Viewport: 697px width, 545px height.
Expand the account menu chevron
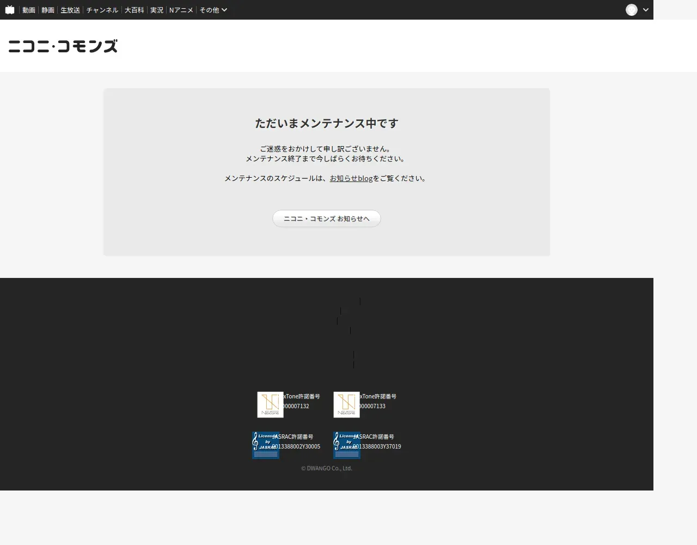pyautogui.click(x=646, y=10)
